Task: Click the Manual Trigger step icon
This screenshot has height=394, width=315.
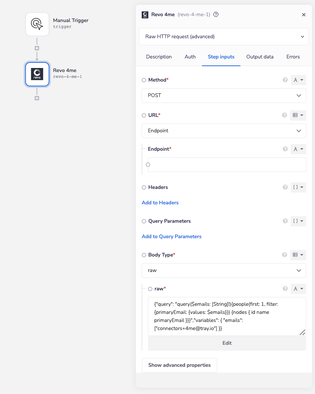Action: pyautogui.click(x=37, y=24)
